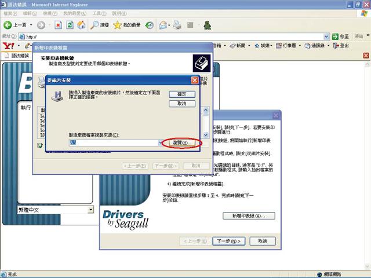The height and width of the screenshot is (278, 371).
Task: Click the browser Back arrow icon
Action: click(8, 25)
